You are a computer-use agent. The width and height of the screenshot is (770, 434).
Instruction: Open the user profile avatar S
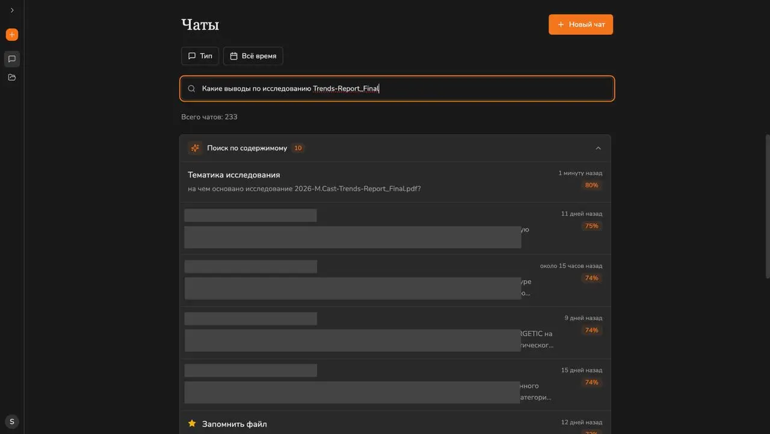(12, 421)
